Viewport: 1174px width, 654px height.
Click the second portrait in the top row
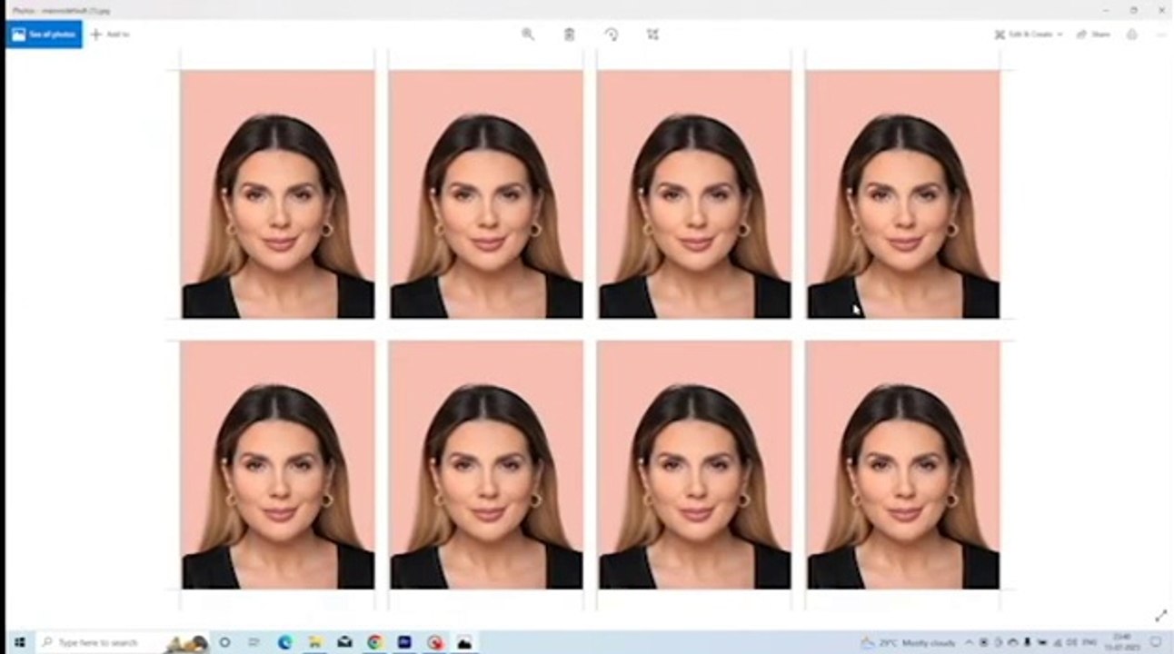(486, 194)
